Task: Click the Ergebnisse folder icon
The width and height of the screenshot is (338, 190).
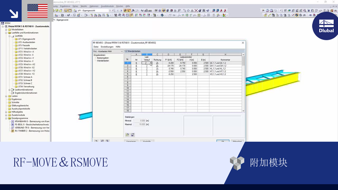Action: click(x=10, y=99)
